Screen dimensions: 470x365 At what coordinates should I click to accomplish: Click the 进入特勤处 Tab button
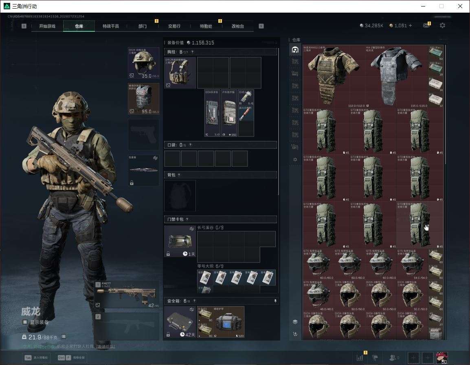point(36,358)
